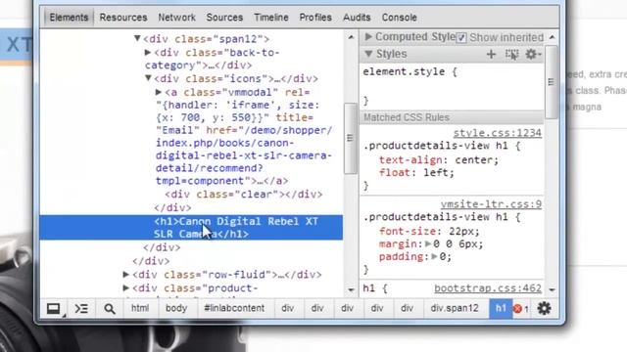Select div.span12 breadcrumb
The width and height of the screenshot is (627, 352).
tap(455, 308)
